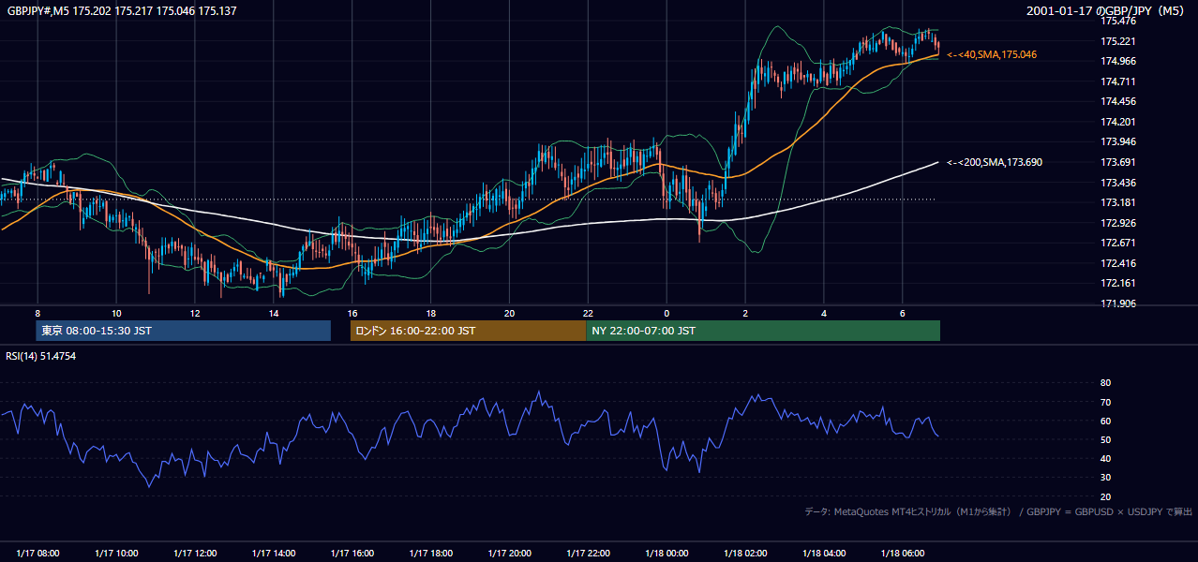Click hour label 8 under price chart
This screenshot has width=1198, height=562.
(37, 313)
